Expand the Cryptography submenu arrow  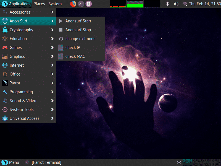pyautogui.click(x=52, y=30)
